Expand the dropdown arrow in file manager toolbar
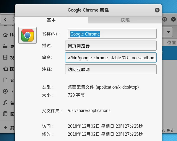 click(168, 32)
